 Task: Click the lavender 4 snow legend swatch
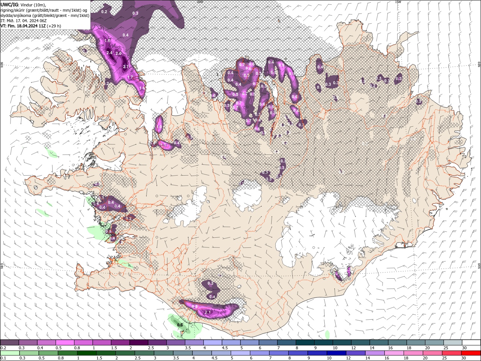[212, 343]
